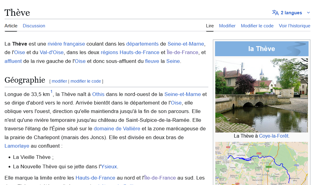This screenshot has width=311, height=185.
Task: Open the Voir l'historique tab
Action: (x=295, y=26)
